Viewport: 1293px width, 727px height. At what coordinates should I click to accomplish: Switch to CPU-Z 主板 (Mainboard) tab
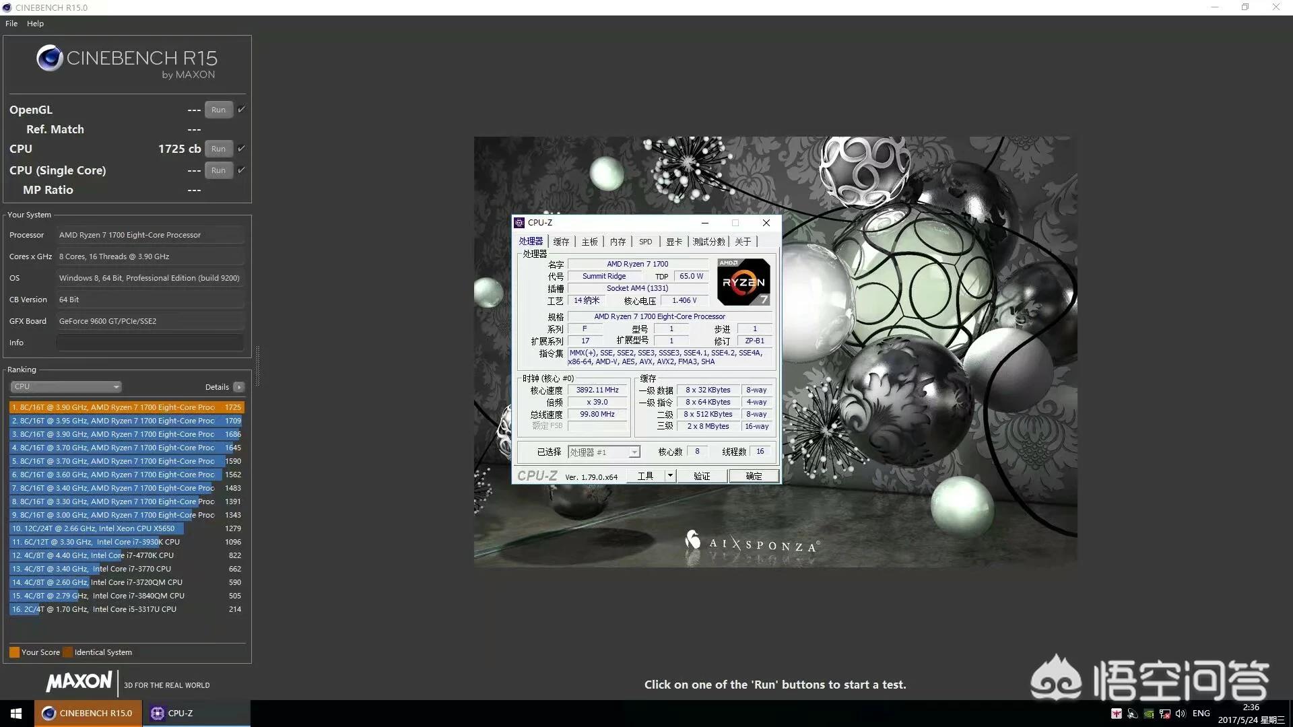point(589,242)
